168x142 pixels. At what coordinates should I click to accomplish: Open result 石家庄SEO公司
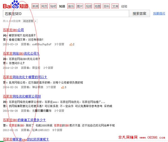(x=13, y=30)
